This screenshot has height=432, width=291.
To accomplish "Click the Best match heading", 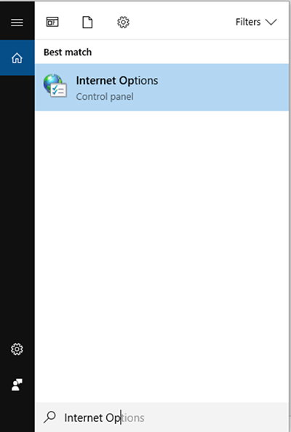I will click(68, 52).
